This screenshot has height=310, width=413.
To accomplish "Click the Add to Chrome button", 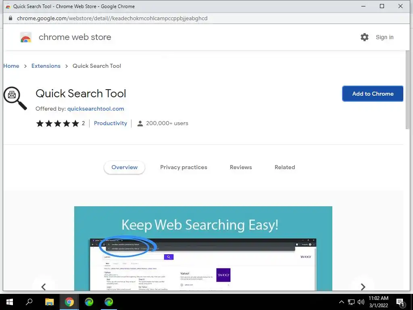I will [373, 94].
